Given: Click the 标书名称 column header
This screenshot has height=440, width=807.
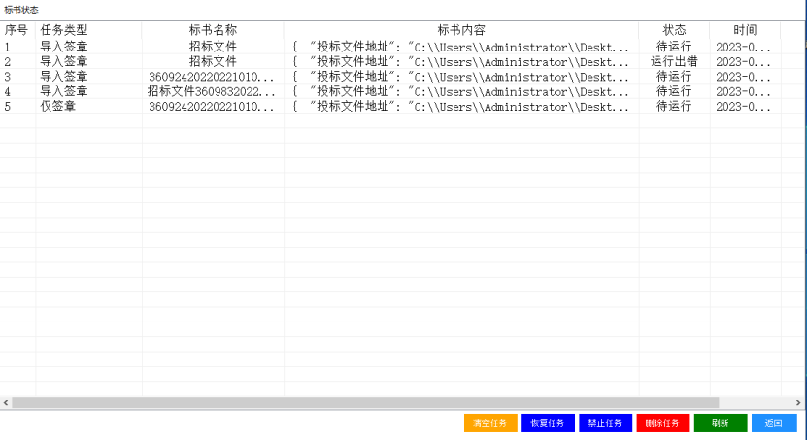Looking at the screenshot, I should coord(213,30).
